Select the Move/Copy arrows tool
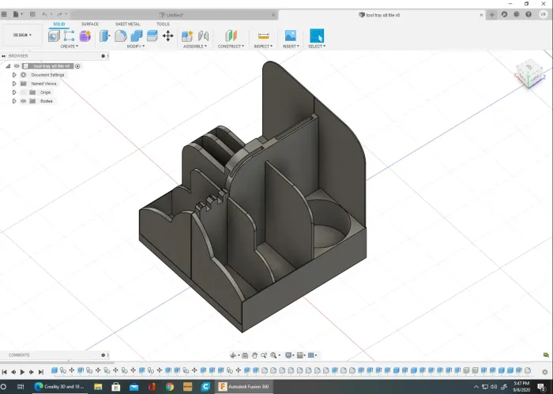553x394 pixels. [167, 36]
